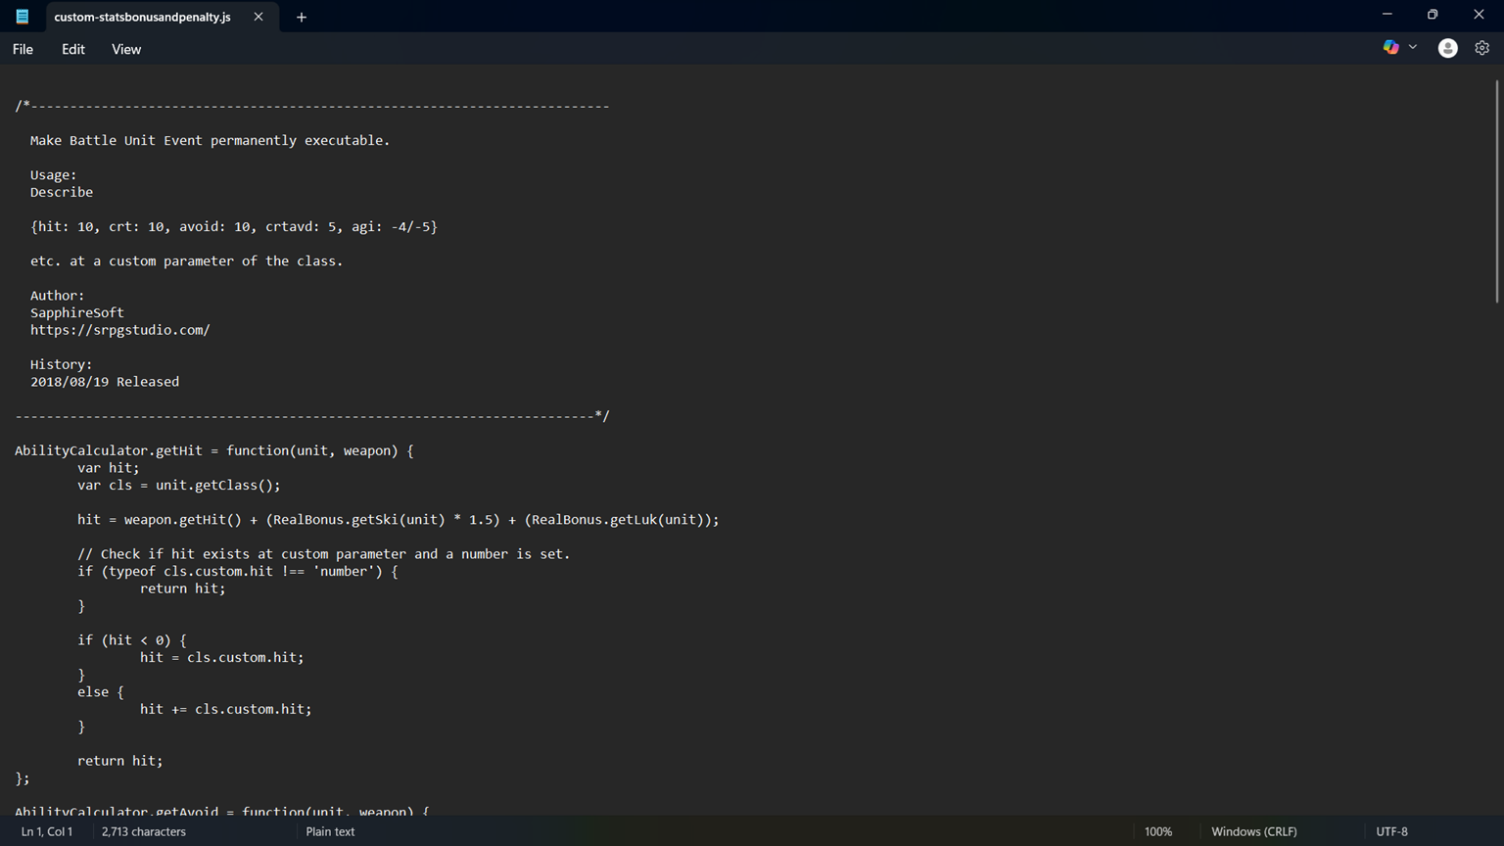
Task: Open the Copilot icon
Action: [x=1390, y=47]
